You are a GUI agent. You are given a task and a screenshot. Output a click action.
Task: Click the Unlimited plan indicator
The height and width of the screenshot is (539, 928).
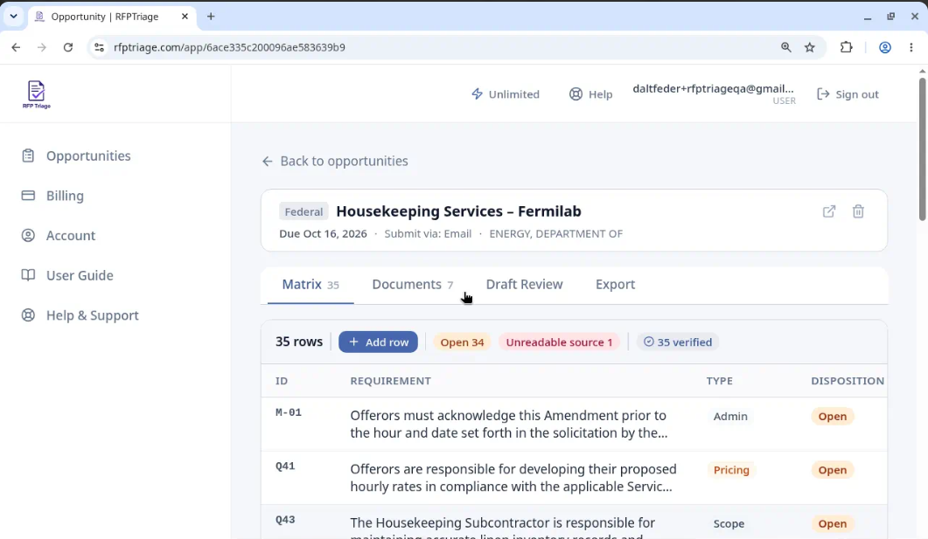pos(506,94)
